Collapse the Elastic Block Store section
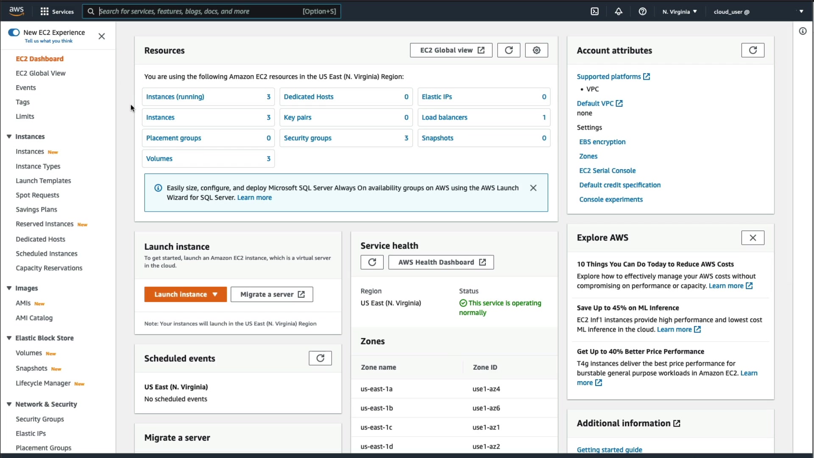 click(x=9, y=338)
